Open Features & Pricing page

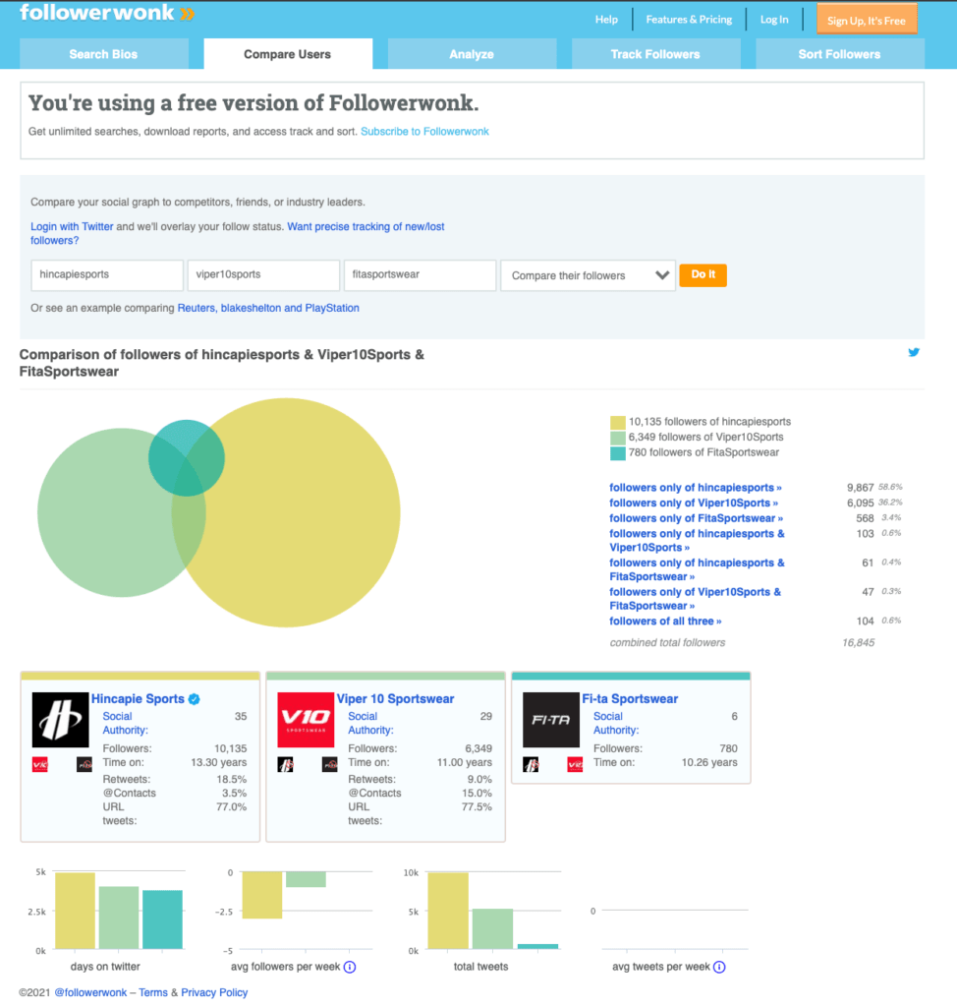pos(689,20)
